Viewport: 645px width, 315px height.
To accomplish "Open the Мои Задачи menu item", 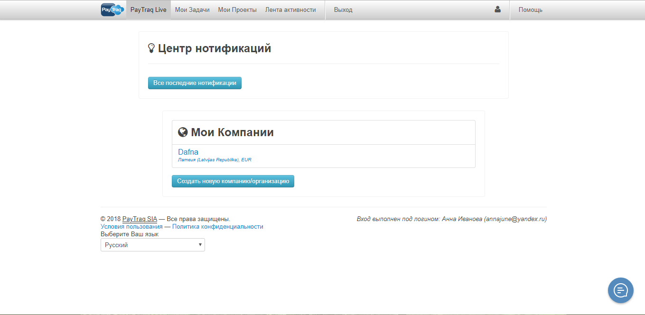I will (x=192, y=9).
